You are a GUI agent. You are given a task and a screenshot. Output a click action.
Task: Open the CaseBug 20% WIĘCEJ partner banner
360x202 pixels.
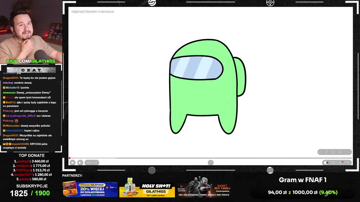(x=90, y=189)
